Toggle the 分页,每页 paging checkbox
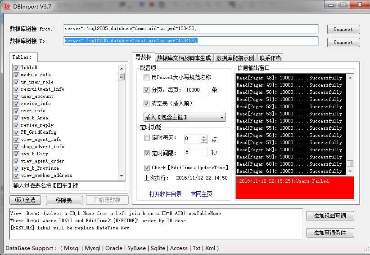370x255 pixels. [146, 90]
